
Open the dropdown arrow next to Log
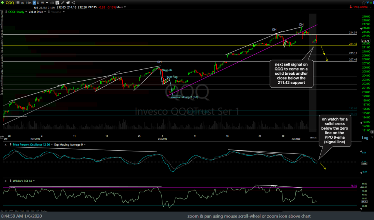tap(372, 137)
